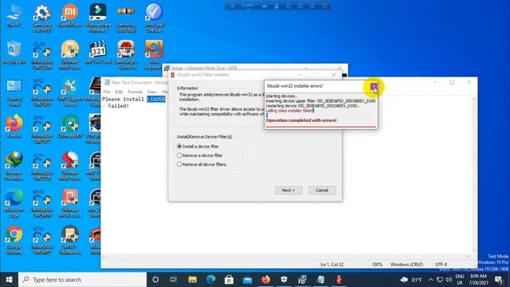Click the highlighted LibUSB word in Notepad

pos(156,99)
